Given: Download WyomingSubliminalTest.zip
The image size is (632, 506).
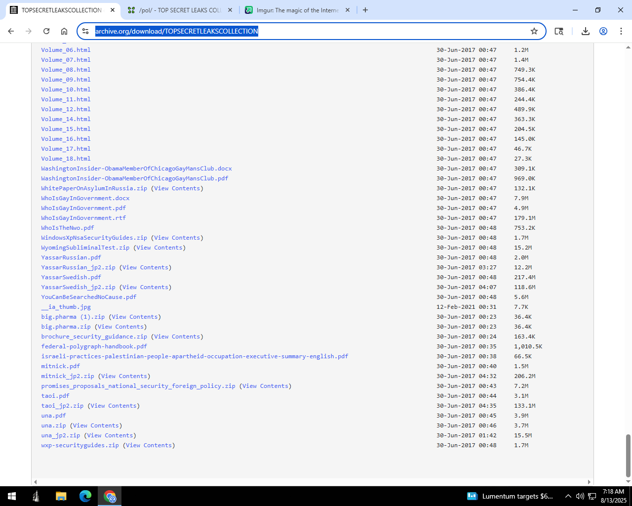Looking at the screenshot, I should click(x=85, y=248).
